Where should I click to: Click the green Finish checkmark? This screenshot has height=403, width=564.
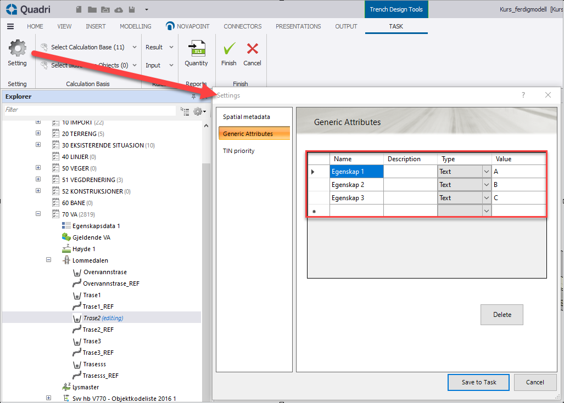click(229, 49)
